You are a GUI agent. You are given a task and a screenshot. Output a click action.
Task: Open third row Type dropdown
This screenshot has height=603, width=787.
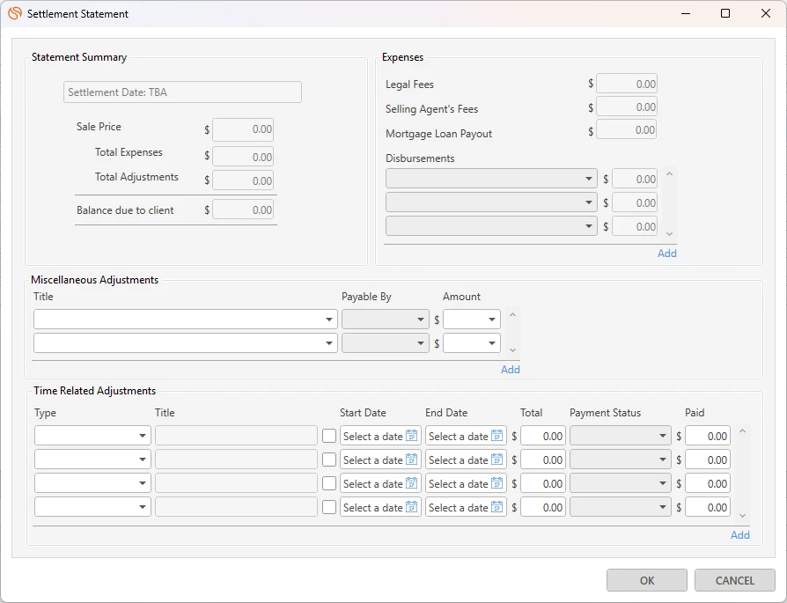[92, 483]
